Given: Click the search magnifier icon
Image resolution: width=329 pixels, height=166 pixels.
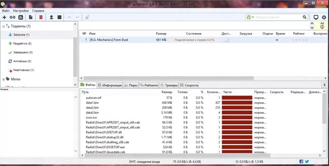Looking at the screenshot, I should [304, 17].
